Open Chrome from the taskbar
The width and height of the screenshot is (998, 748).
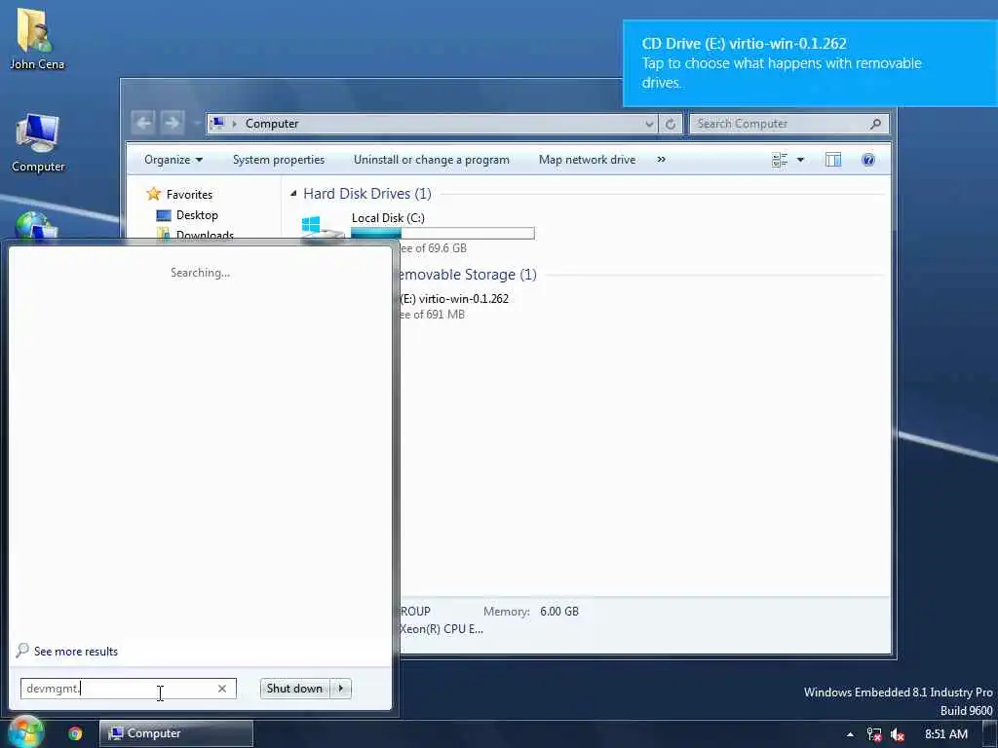tap(75, 733)
